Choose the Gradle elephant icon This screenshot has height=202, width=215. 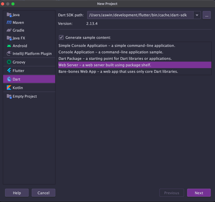click(9, 30)
